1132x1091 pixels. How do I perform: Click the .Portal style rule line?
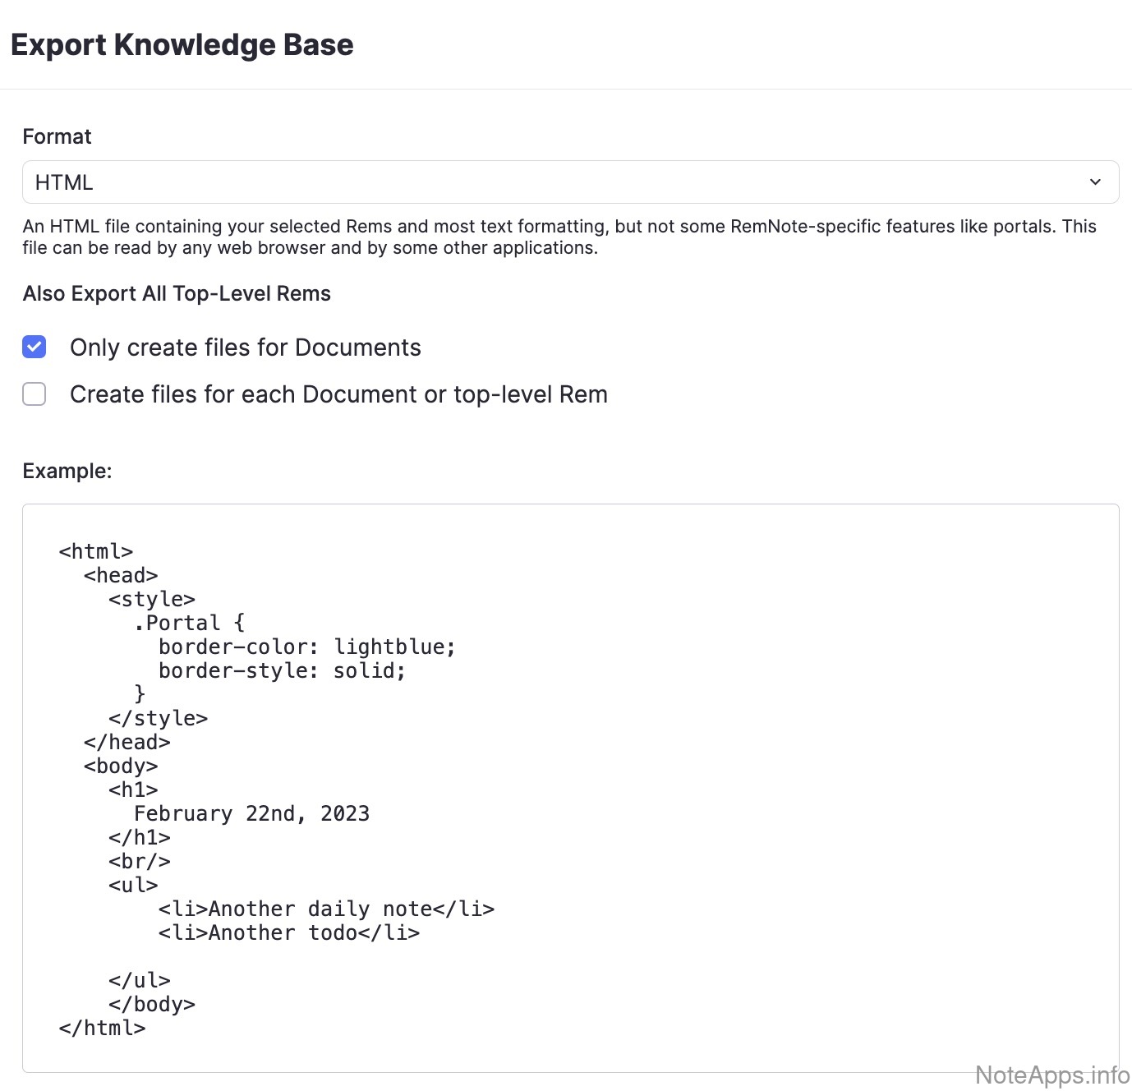click(x=190, y=623)
